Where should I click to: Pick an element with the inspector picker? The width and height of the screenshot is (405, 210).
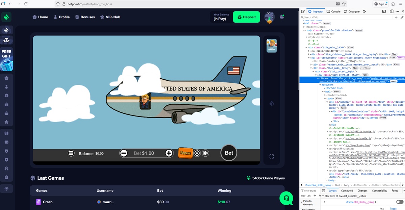pyautogui.click(x=303, y=11)
